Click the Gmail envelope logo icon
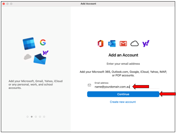Screen dimensions: 177x134 tap(123, 43)
